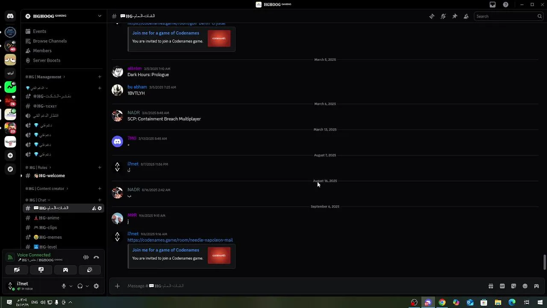Create invite for selected channel
This screenshot has width=547, height=308.
94,208
